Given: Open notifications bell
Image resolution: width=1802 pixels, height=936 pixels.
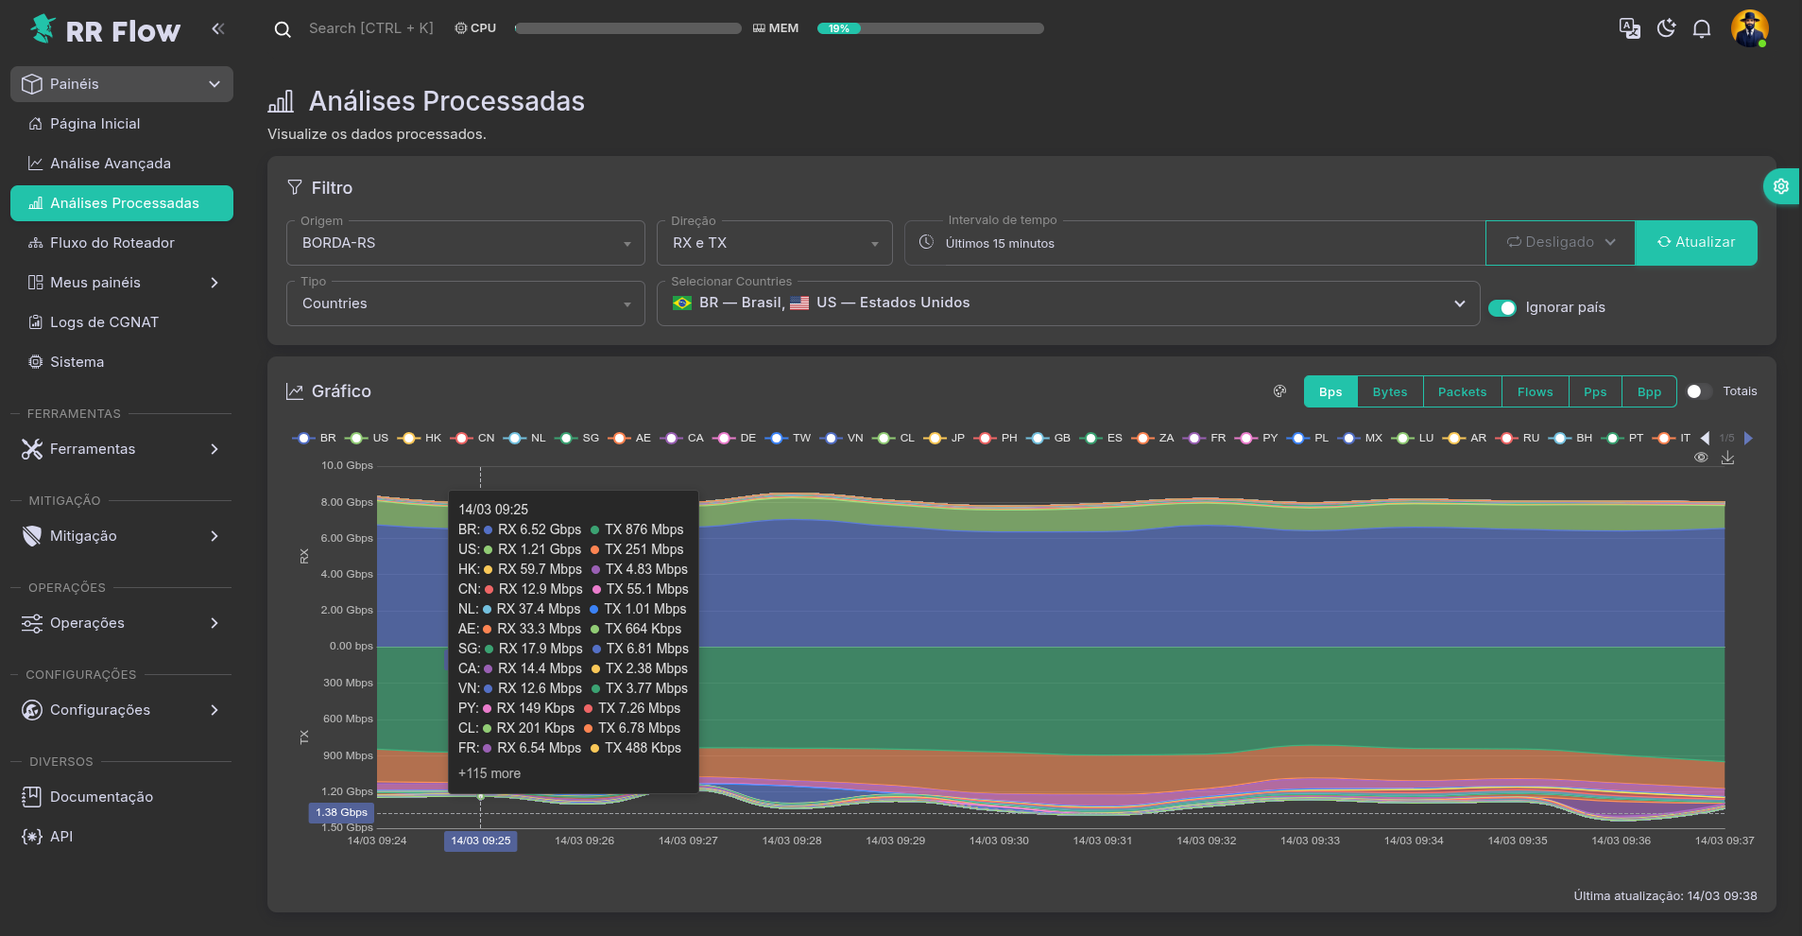Looking at the screenshot, I should pos(1702,28).
